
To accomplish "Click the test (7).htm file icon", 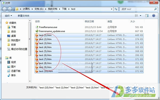I will [37, 59].
